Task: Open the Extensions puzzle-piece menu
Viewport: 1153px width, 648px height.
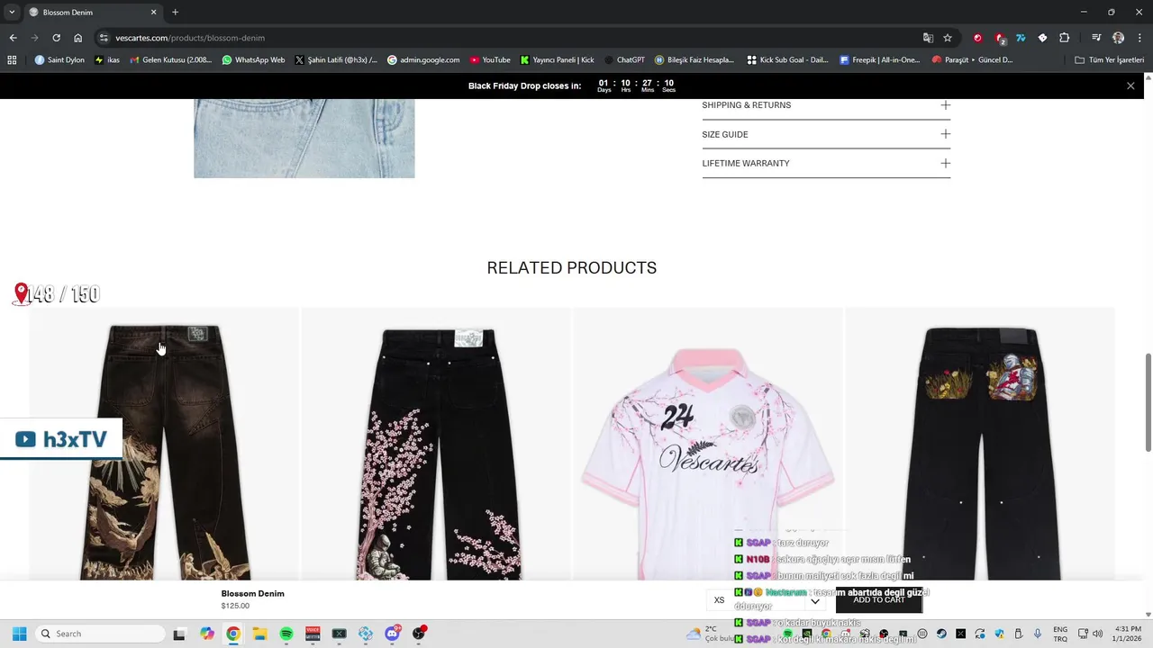Action: (1064, 38)
